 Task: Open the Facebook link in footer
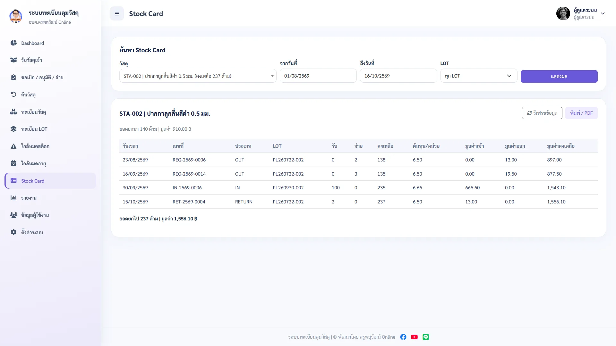403,337
